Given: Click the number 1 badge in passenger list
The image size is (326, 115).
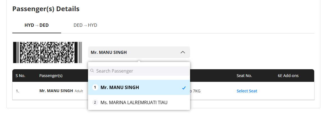Looking at the screenshot, I should coord(95,87).
